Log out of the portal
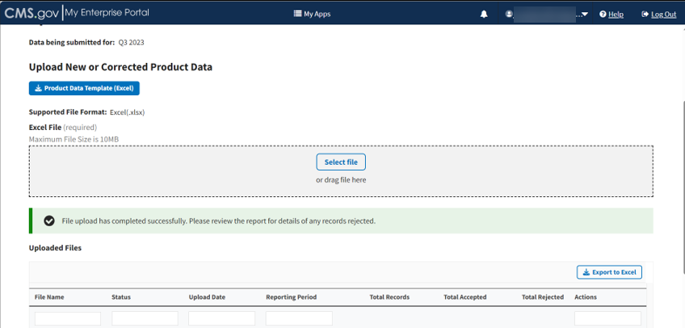This screenshot has height=328, width=685. (x=663, y=14)
